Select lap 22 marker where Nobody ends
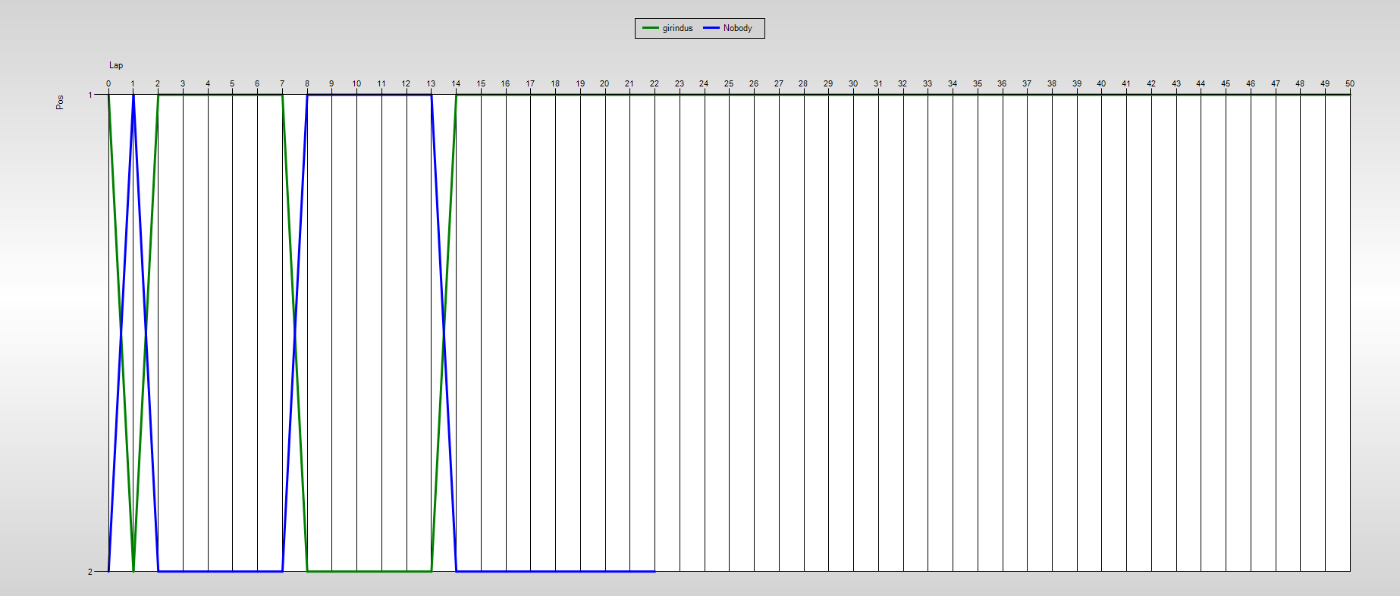1400x596 pixels. [654, 83]
